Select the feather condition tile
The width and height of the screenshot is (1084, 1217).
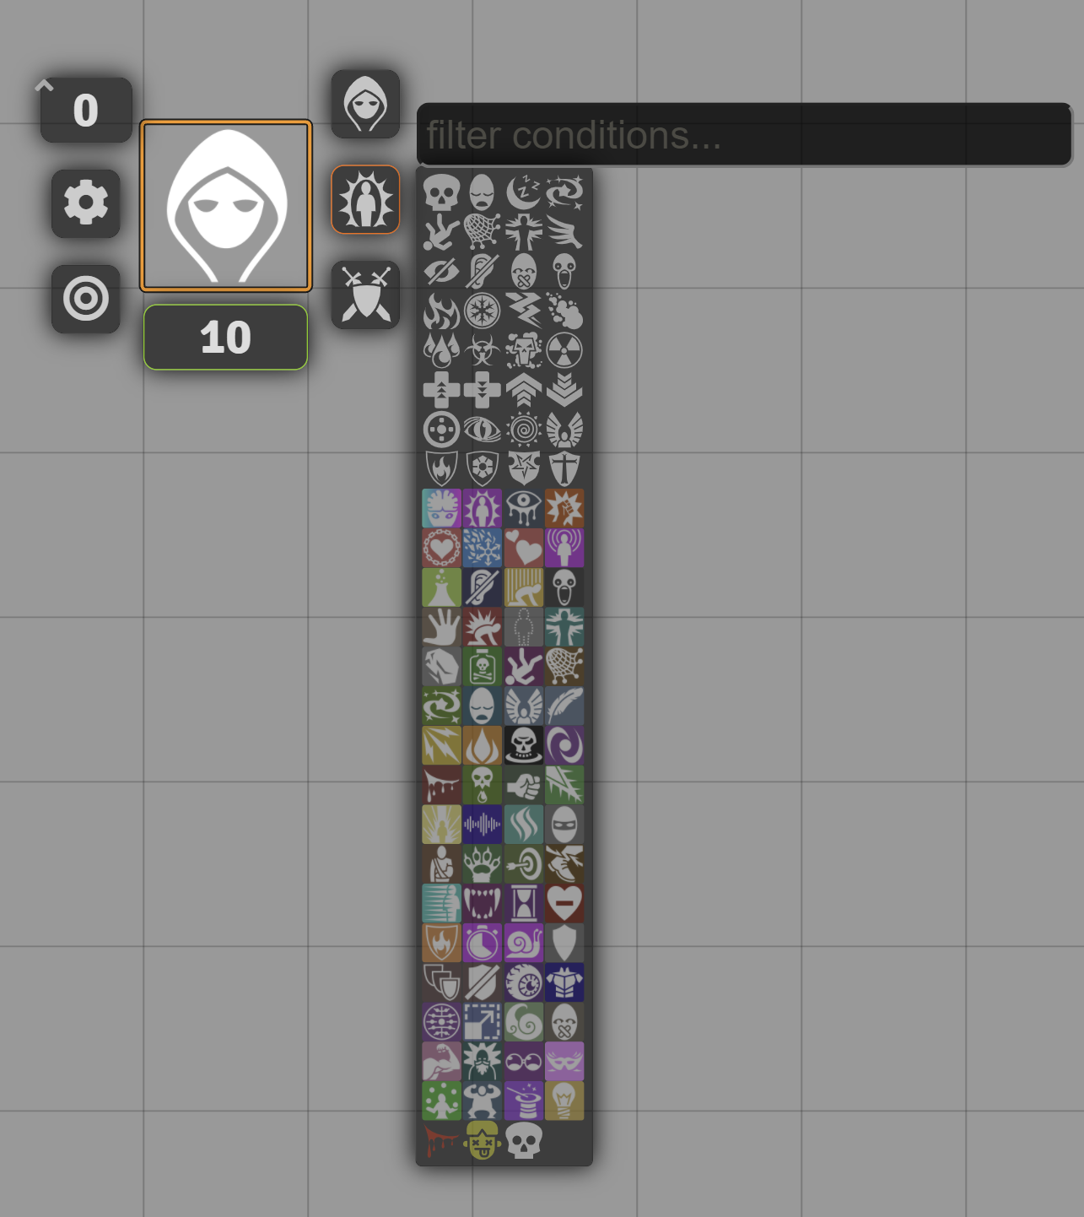[564, 706]
